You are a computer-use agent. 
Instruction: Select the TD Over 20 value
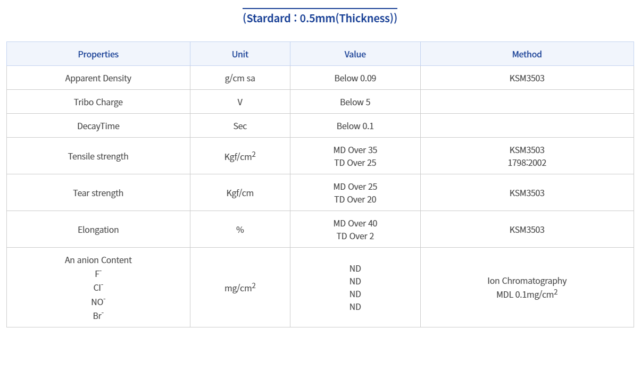tap(355, 199)
